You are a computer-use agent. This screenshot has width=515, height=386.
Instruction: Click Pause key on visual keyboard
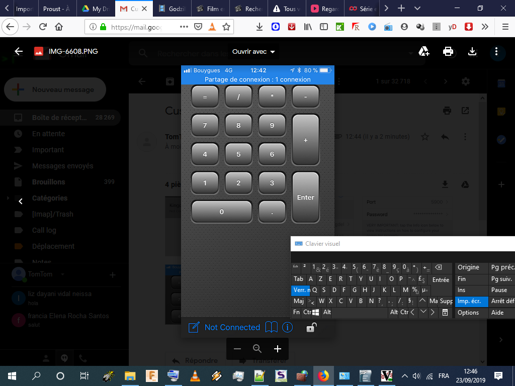[501, 290]
